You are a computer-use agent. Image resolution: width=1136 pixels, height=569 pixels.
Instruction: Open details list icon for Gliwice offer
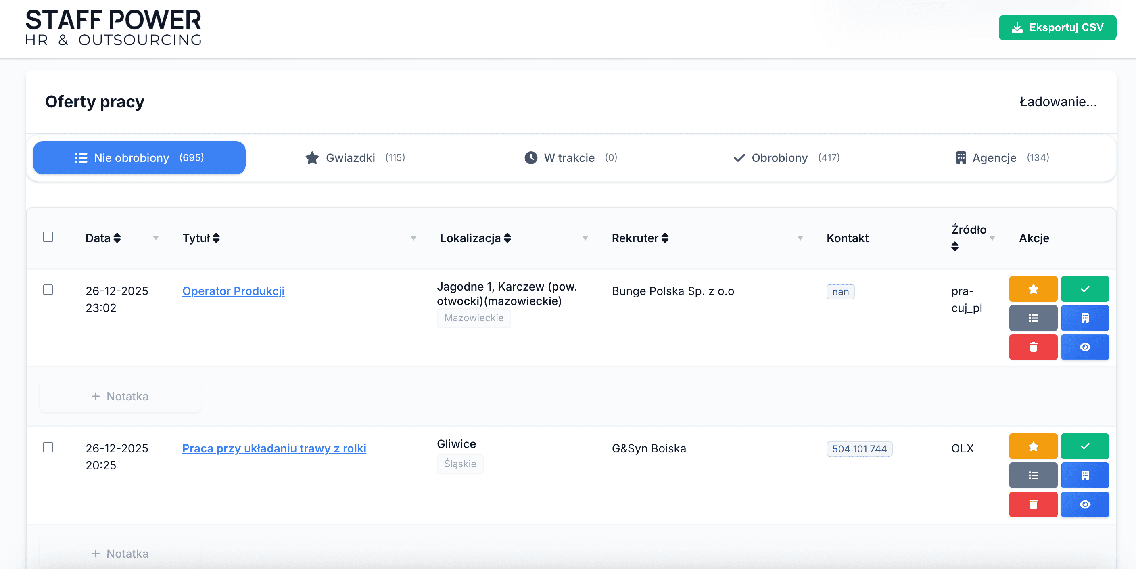coord(1033,475)
